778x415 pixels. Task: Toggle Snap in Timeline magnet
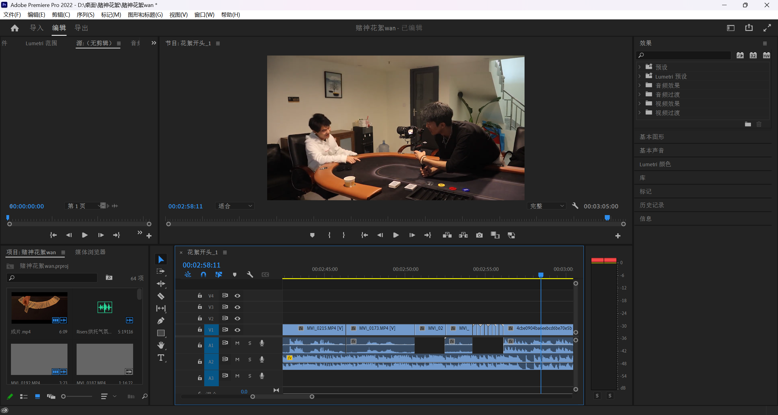(x=203, y=275)
